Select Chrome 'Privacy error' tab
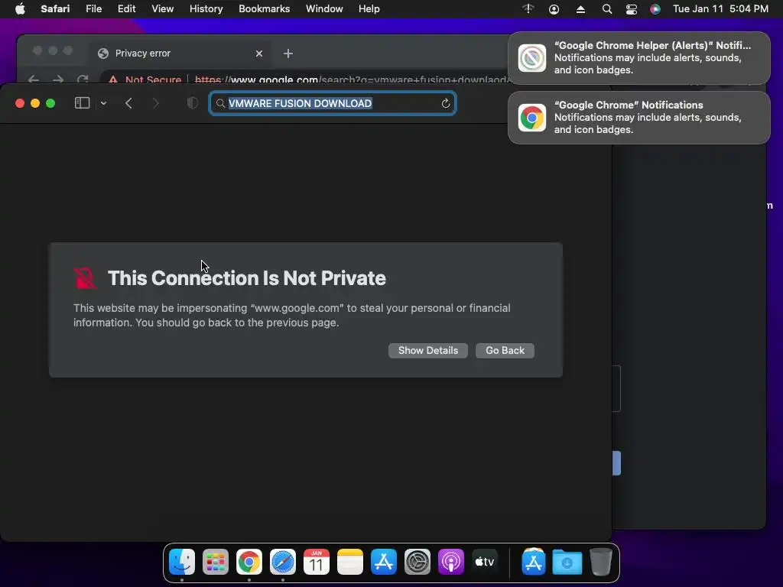783x587 pixels. coord(180,54)
